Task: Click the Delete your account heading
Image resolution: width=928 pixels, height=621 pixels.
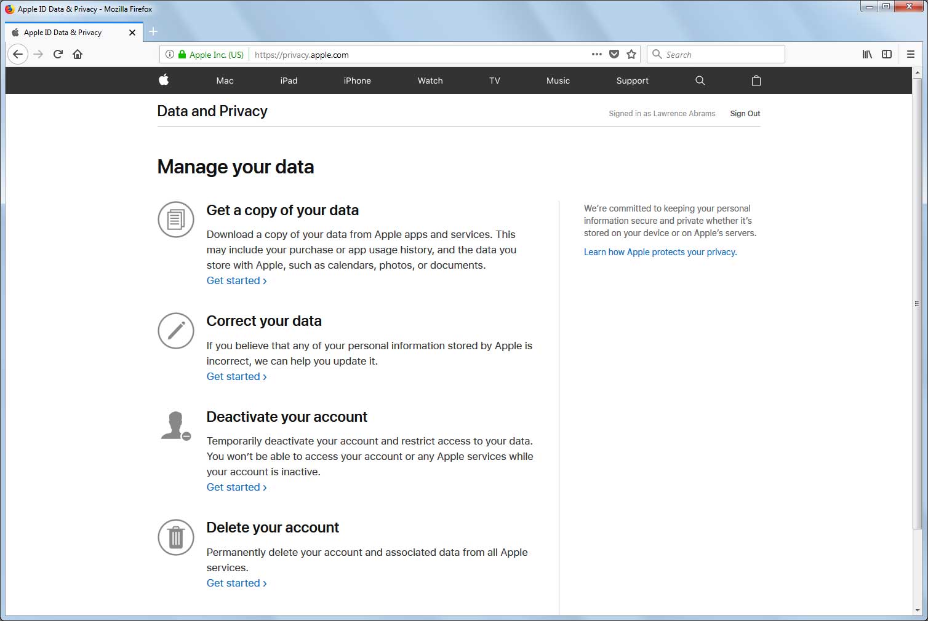Action: tap(273, 528)
